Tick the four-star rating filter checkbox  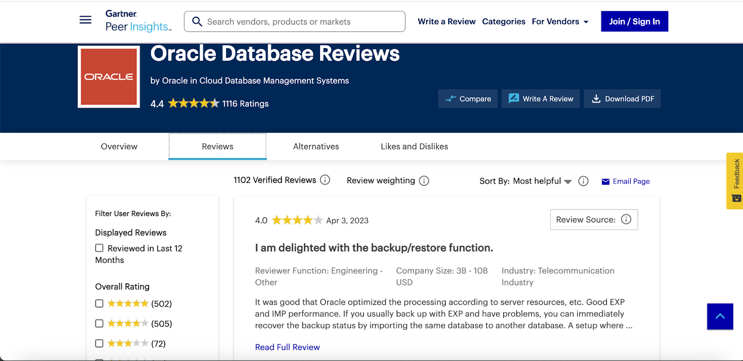click(99, 323)
